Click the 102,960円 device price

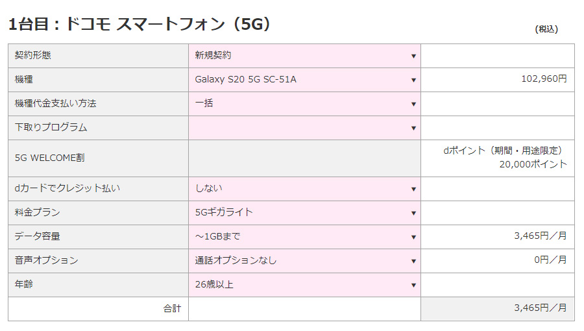click(x=544, y=79)
